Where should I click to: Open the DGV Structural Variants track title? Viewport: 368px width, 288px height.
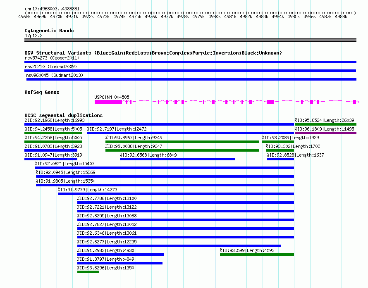tap(153, 53)
